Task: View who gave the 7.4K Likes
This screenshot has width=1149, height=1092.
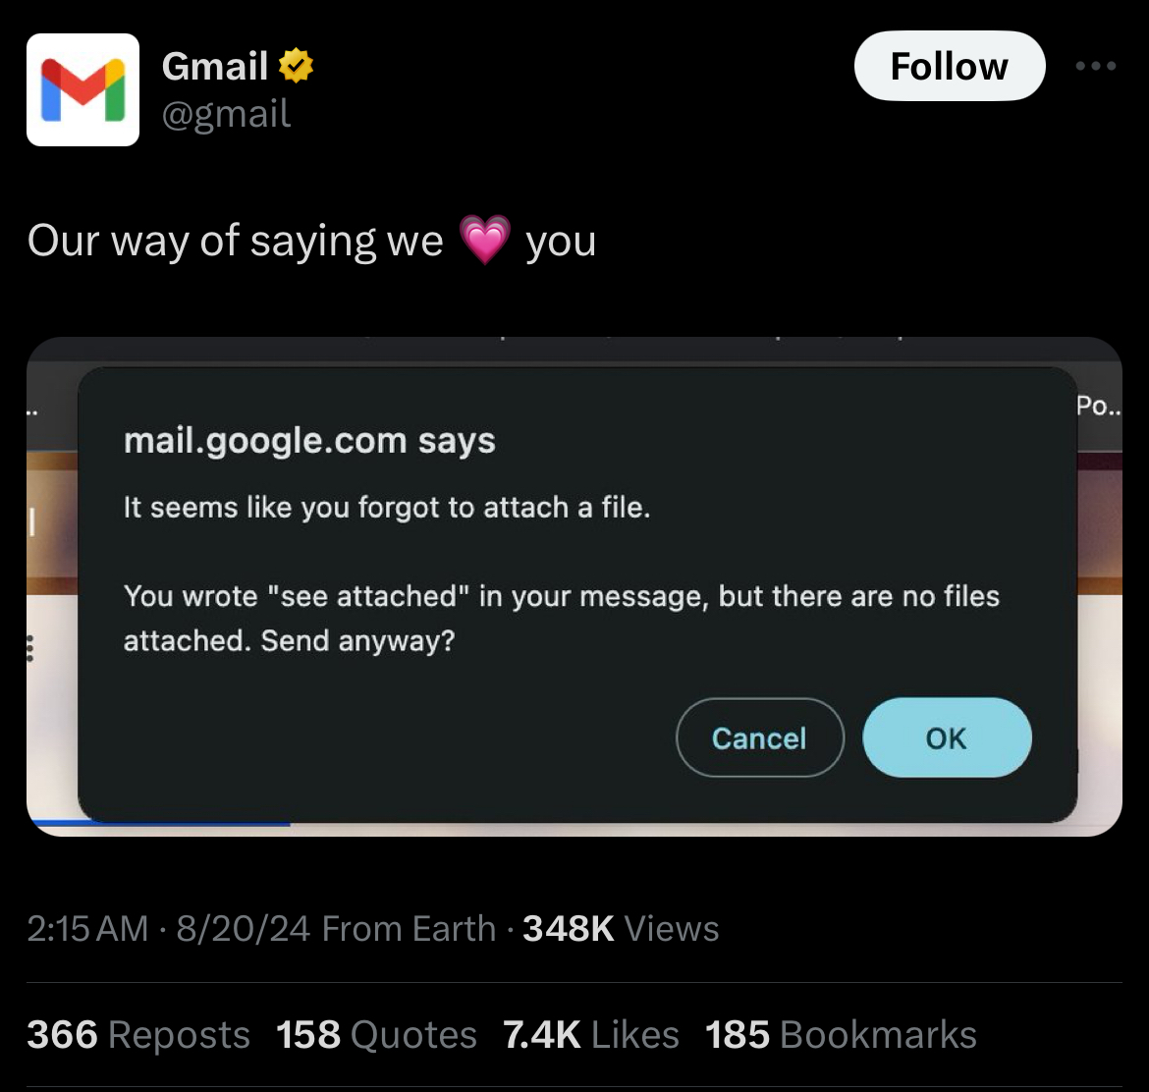Action: [x=590, y=1034]
